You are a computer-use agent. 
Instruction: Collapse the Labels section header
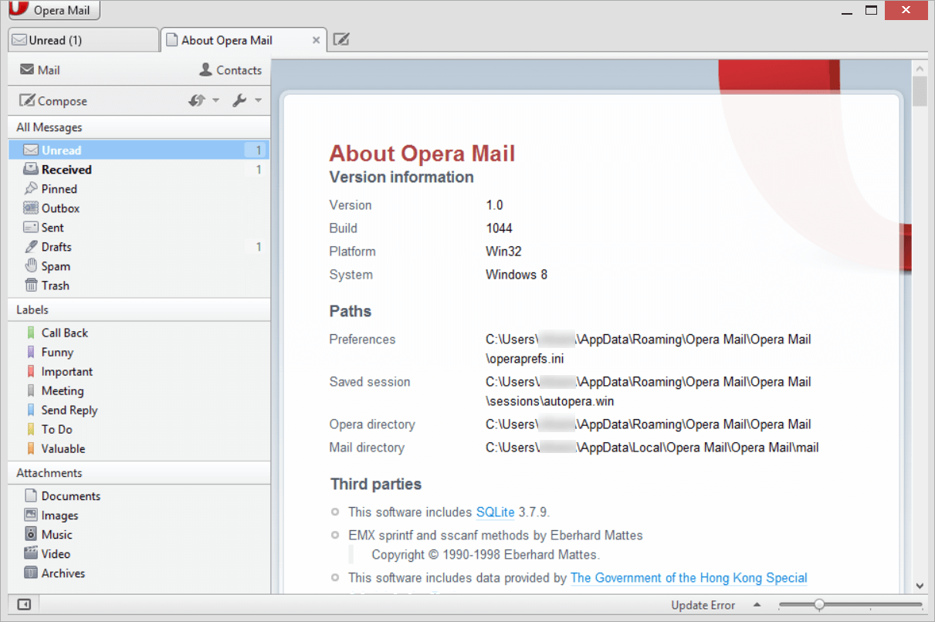[x=139, y=309]
